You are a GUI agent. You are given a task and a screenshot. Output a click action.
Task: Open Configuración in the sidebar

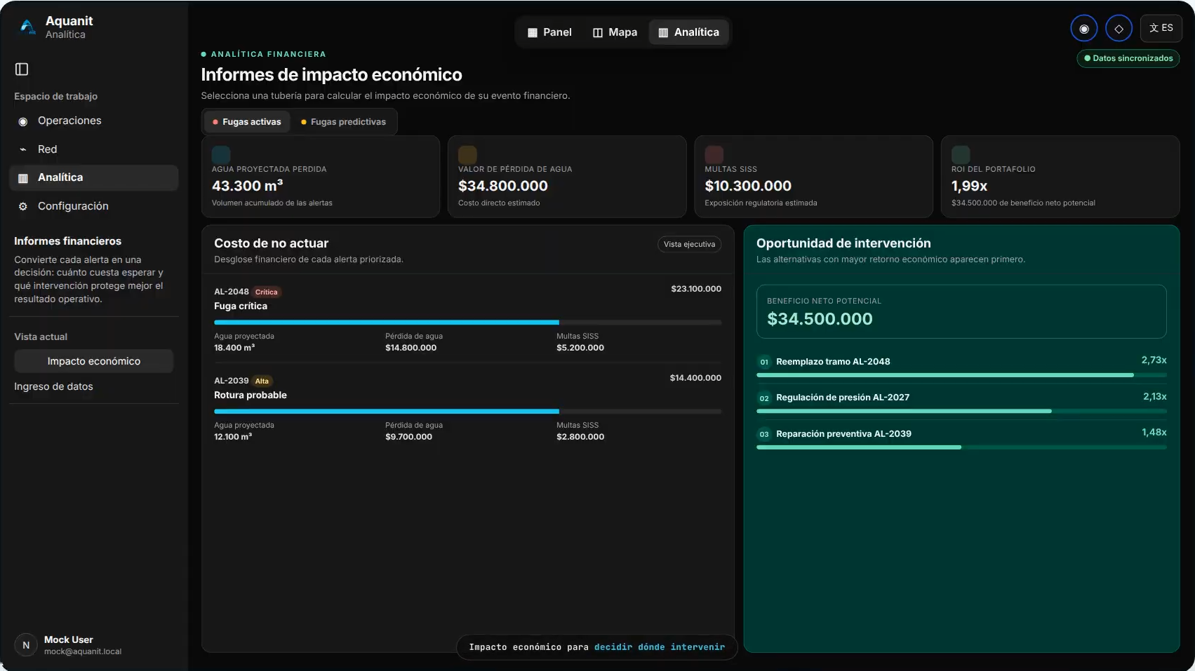(x=93, y=206)
